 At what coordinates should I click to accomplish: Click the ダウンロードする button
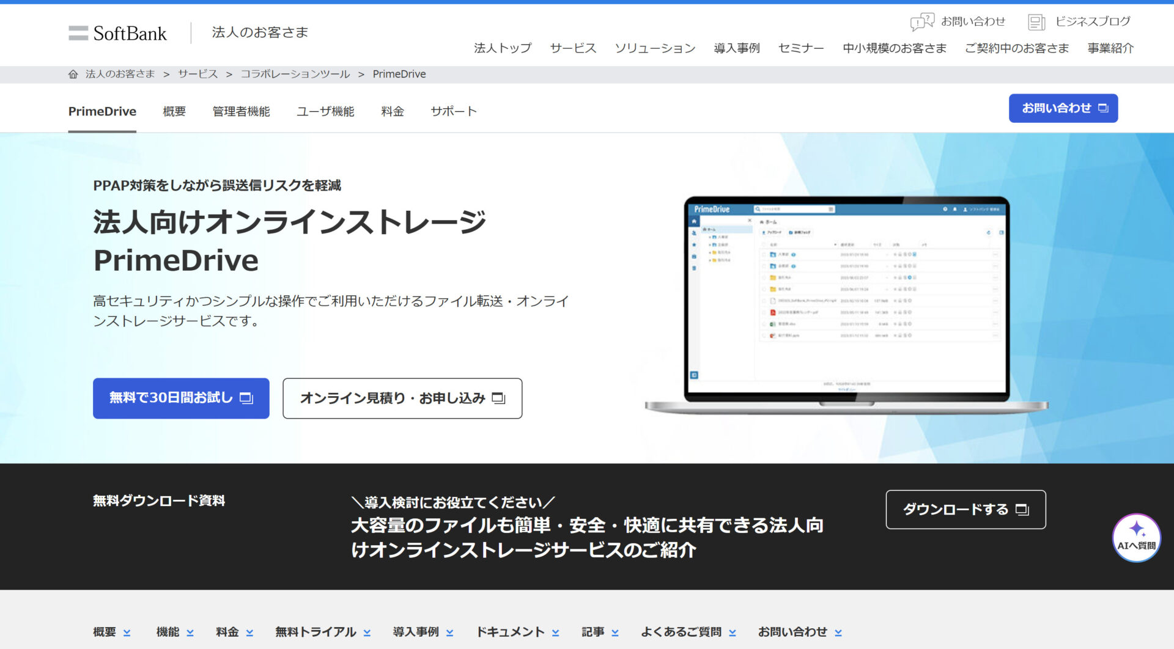(965, 509)
